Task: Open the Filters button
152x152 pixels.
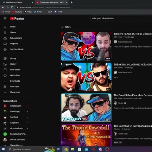Action: tap(66, 27)
